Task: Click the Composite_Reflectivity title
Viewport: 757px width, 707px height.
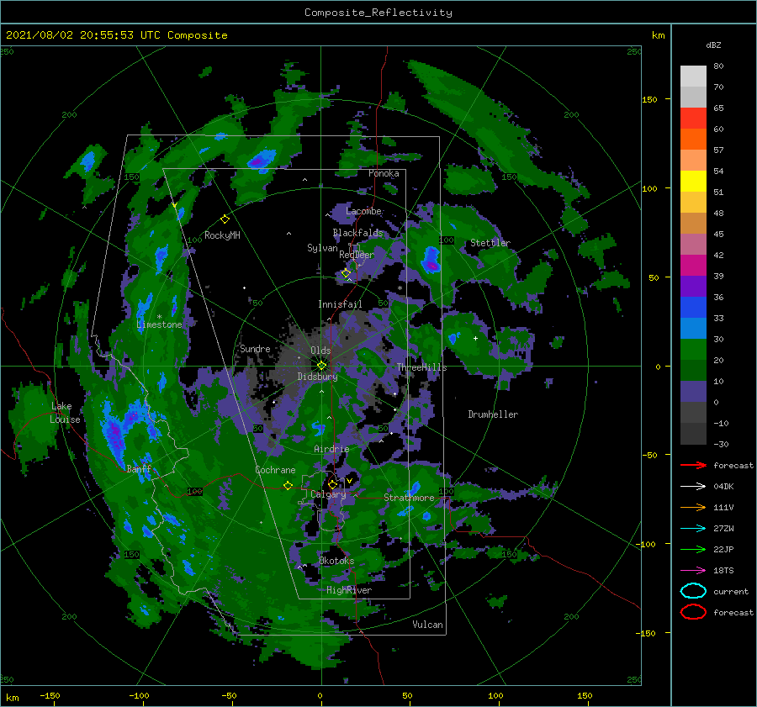Action: [x=378, y=13]
